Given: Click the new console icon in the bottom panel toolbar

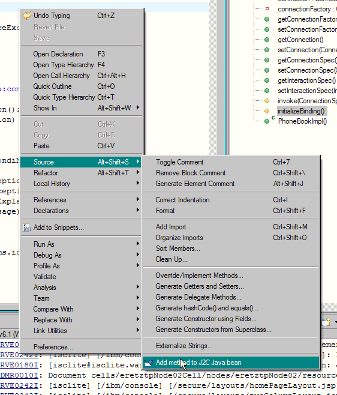Looking at the screenshot, I should 326,322.
